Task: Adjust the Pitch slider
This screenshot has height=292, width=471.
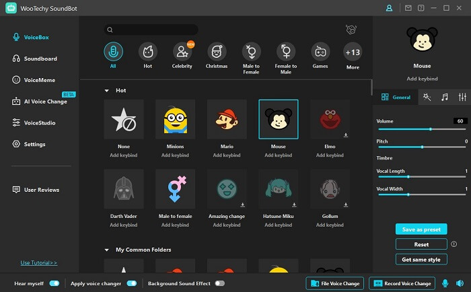Action: (422, 147)
